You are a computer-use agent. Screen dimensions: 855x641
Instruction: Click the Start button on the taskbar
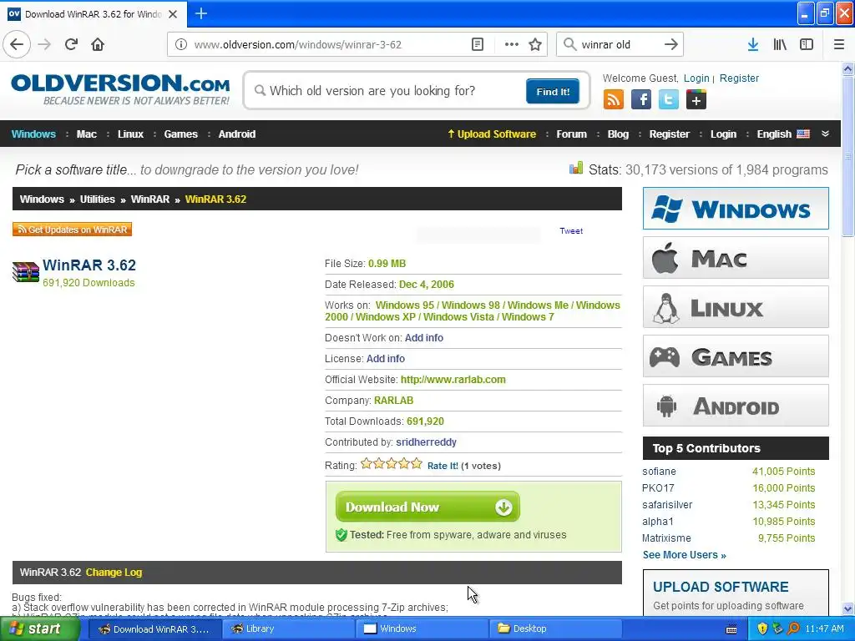tap(39, 628)
